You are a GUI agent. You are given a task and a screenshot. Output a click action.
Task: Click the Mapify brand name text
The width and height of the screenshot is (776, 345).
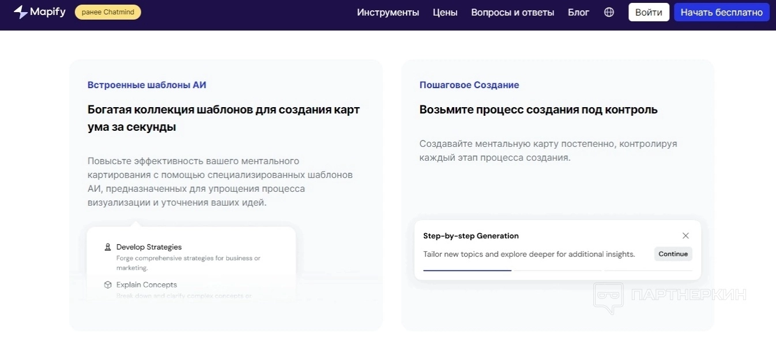click(48, 12)
